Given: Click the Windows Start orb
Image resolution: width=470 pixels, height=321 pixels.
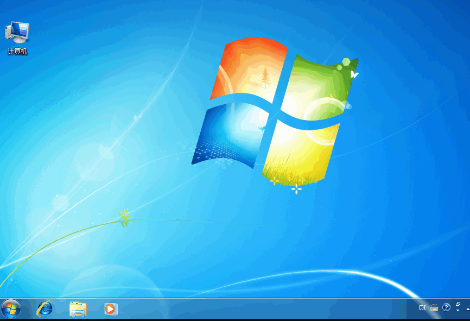Looking at the screenshot, I should (11, 309).
